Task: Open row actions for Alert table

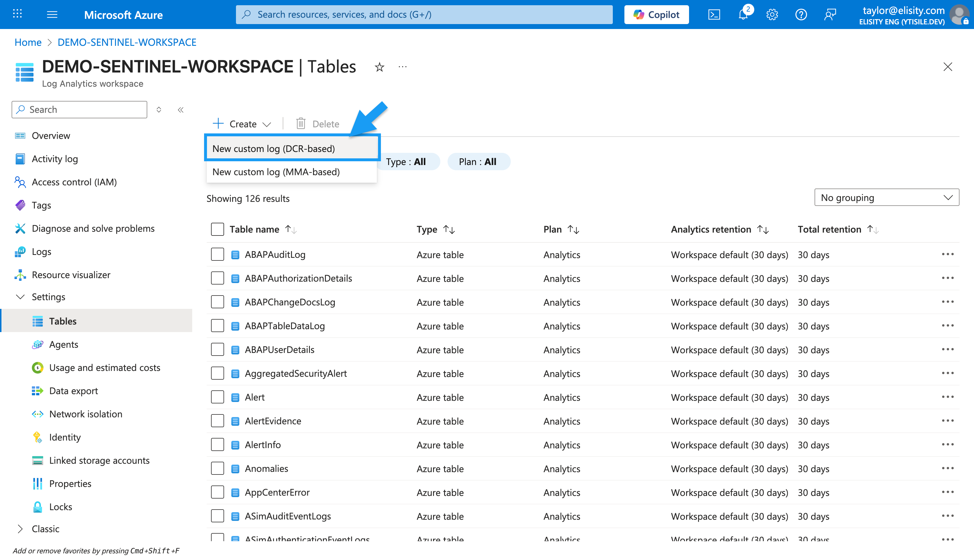Action: coord(948,397)
